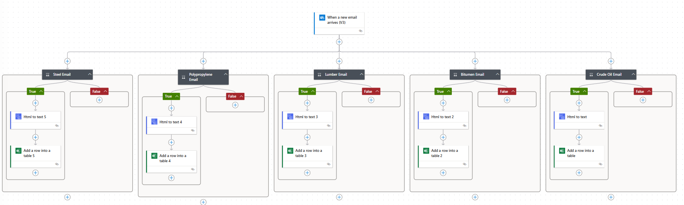The height and width of the screenshot is (205, 684).
Task: Collapse the False branch of Lumber Email
Action: 377,91
